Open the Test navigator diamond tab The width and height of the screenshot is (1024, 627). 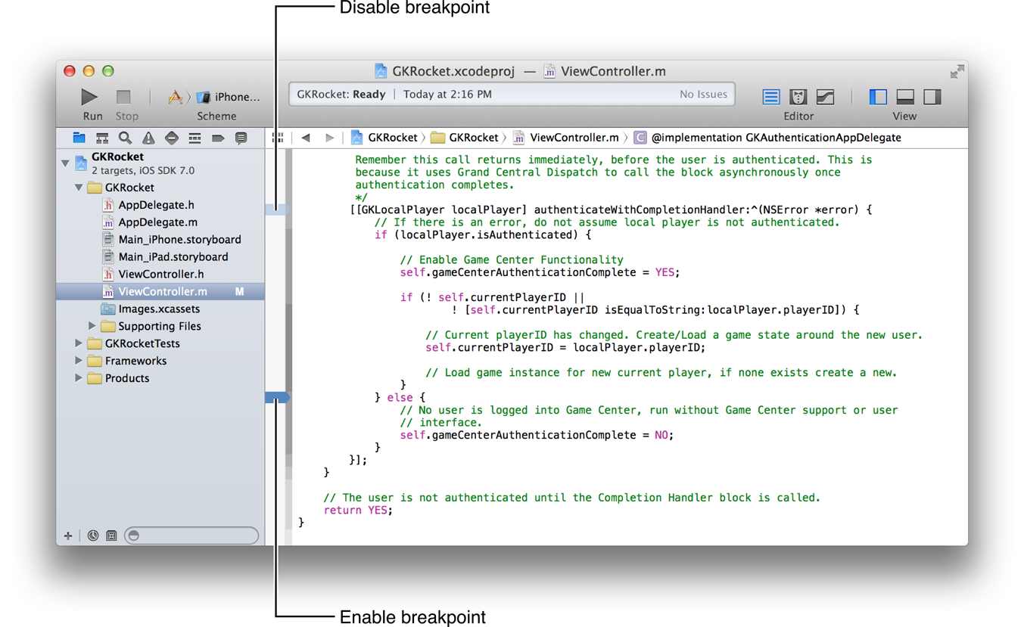tap(172, 138)
